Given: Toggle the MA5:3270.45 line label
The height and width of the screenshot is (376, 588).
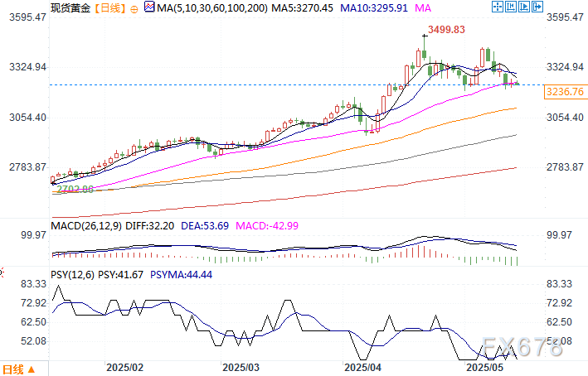Looking at the screenshot, I should click(297, 8).
